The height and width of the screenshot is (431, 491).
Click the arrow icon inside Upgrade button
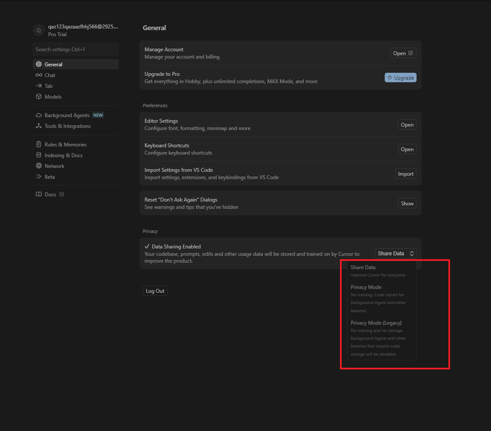(x=390, y=78)
